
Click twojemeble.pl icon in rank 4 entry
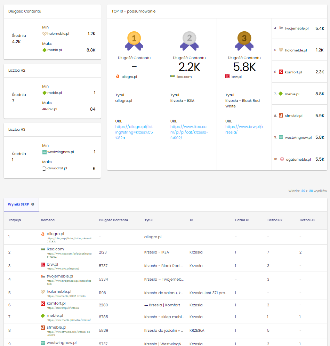tap(281, 28)
